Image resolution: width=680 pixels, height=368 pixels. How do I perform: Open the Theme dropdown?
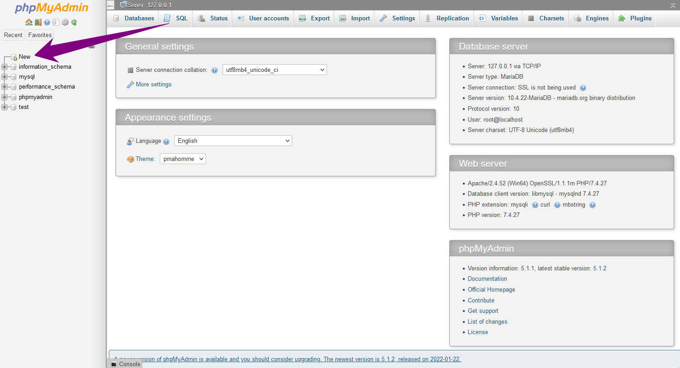[183, 159]
